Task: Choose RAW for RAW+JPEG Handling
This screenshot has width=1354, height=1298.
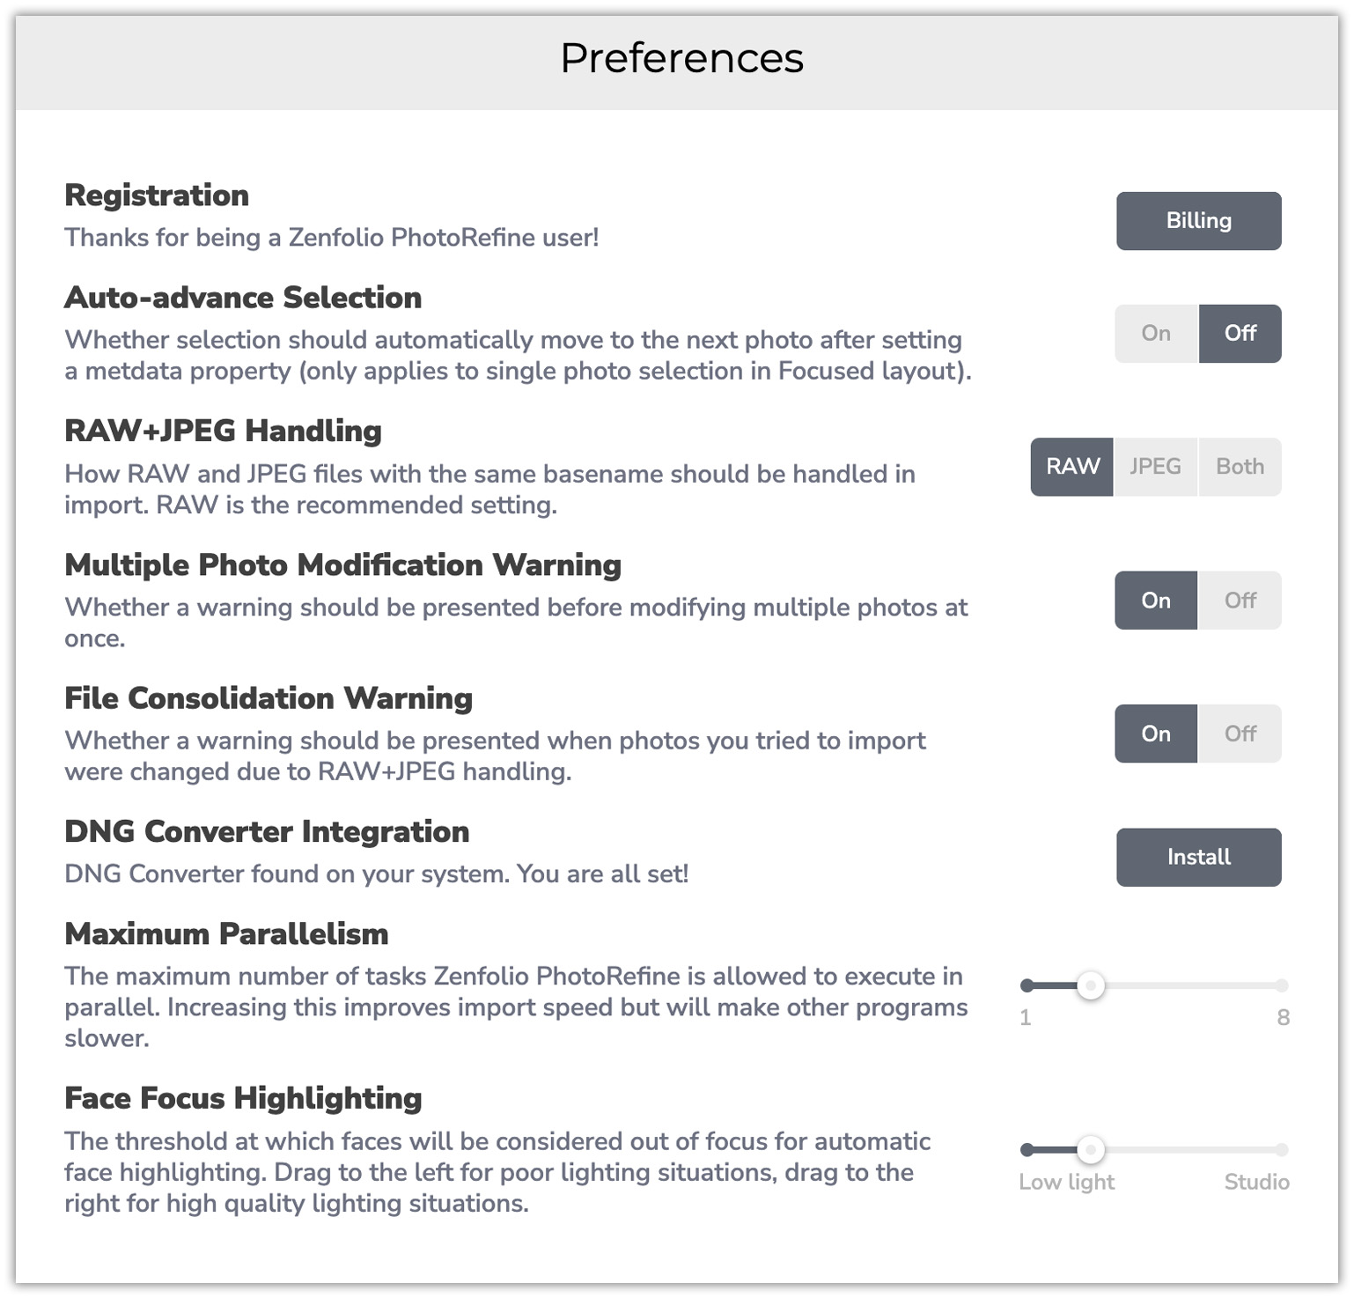Action: point(1071,466)
